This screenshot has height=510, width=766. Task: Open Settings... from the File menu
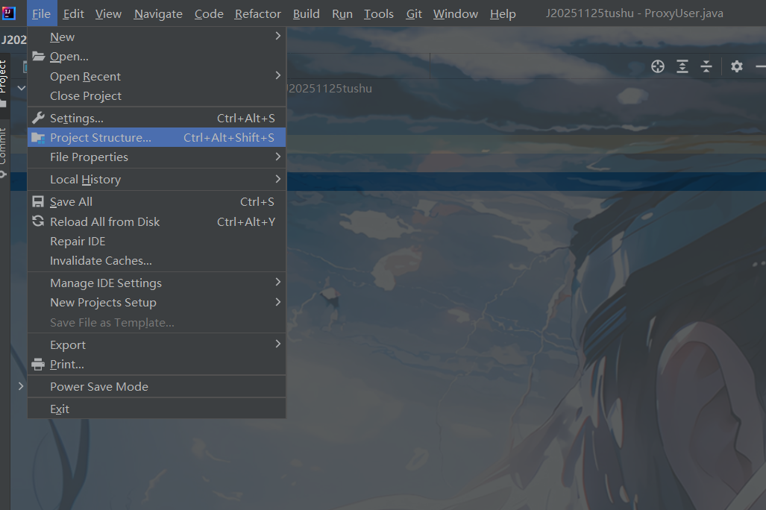click(x=157, y=119)
